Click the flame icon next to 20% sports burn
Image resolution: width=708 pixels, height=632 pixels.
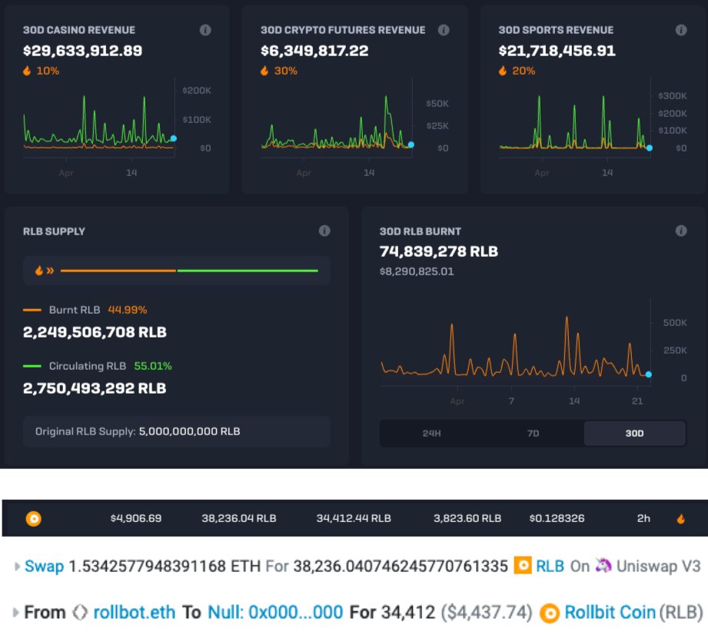point(503,71)
